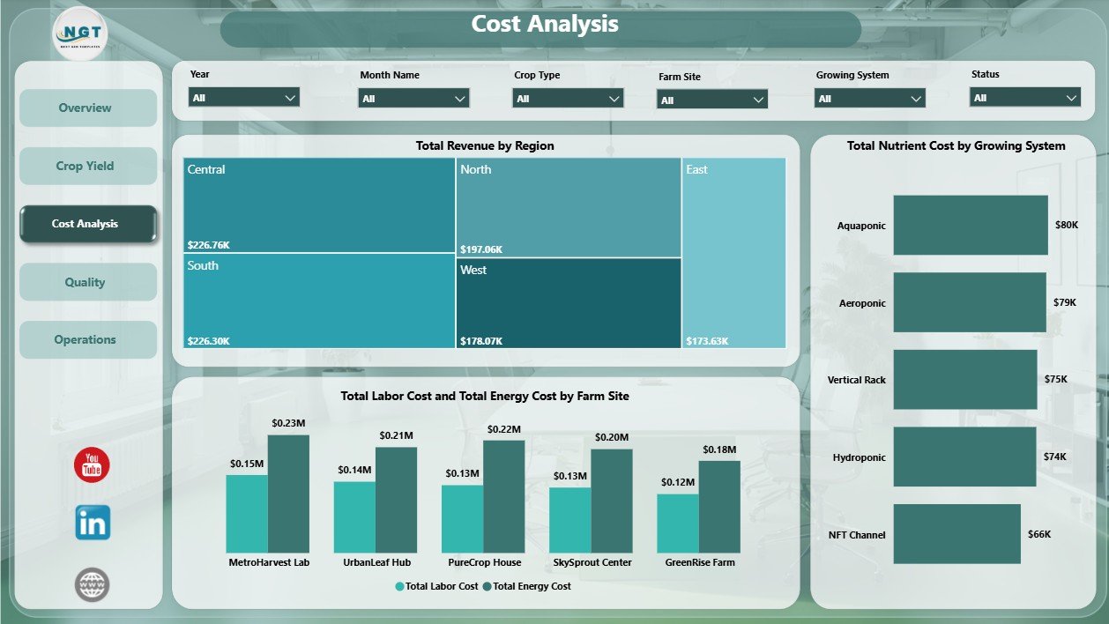Screen dimensions: 1109x624
Task: Select the West region treemap tile
Action: click(x=569, y=303)
